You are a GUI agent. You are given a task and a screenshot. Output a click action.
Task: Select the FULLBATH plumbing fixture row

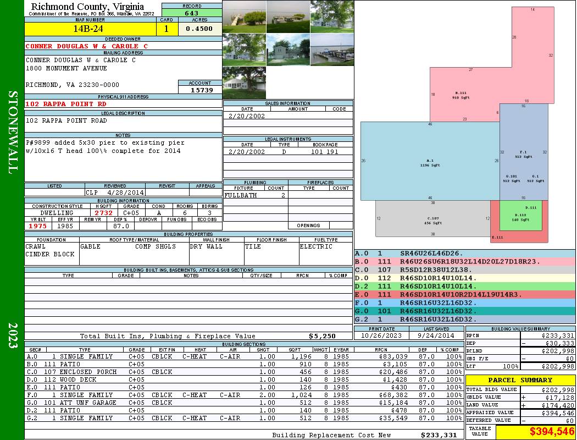coord(256,195)
